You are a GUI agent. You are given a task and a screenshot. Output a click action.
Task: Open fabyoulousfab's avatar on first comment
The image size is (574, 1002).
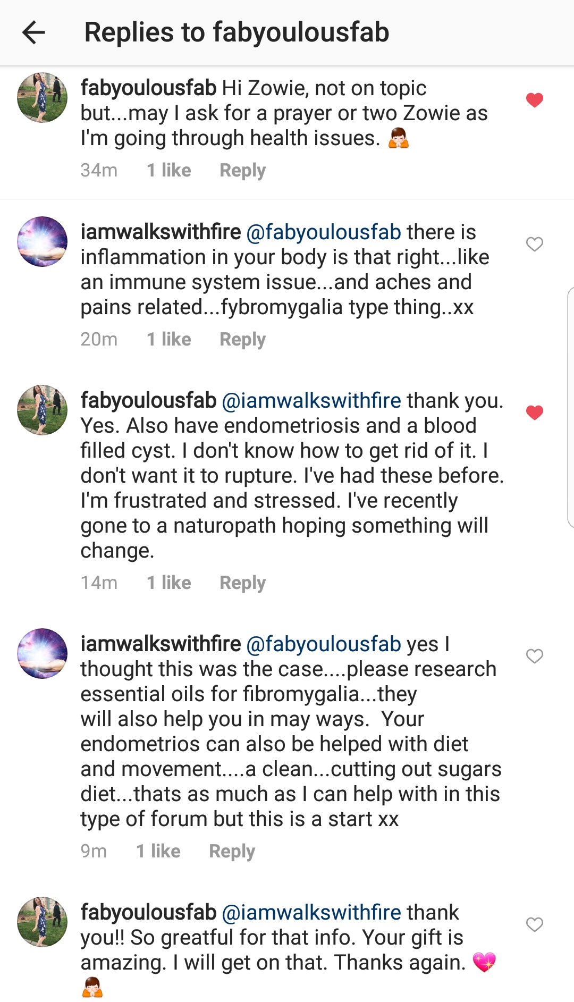[43, 98]
